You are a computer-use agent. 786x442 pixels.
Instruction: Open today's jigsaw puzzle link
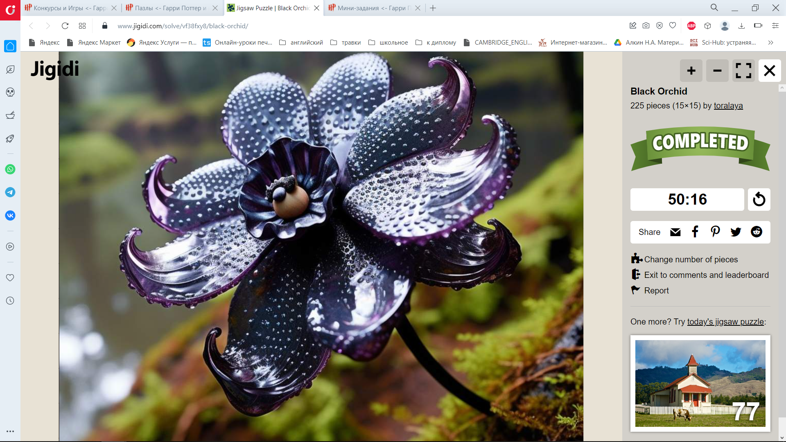click(725, 322)
